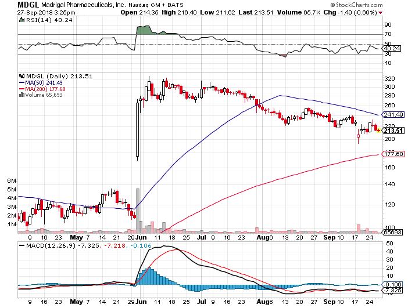The width and height of the screenshot is (408, 308).
Task: Click the Low 211.62 value
Action: click(217, 12)
